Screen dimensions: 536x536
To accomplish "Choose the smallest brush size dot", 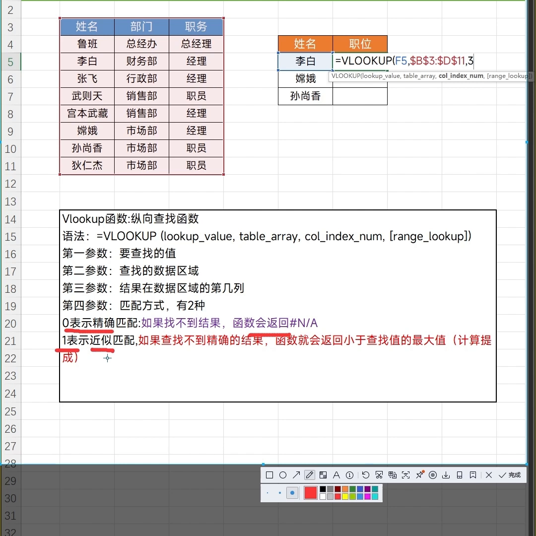I will pos(268,493).
